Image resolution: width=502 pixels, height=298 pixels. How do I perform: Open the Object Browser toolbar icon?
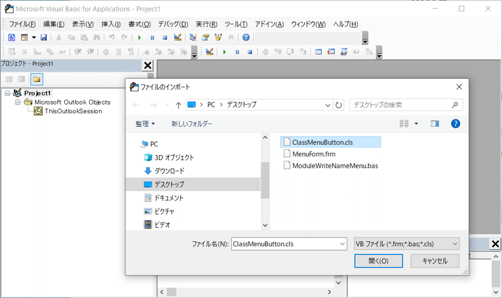point(218,37)
